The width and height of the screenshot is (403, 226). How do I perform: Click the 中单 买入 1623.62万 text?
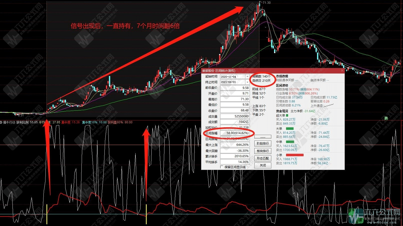pos(287,146)
